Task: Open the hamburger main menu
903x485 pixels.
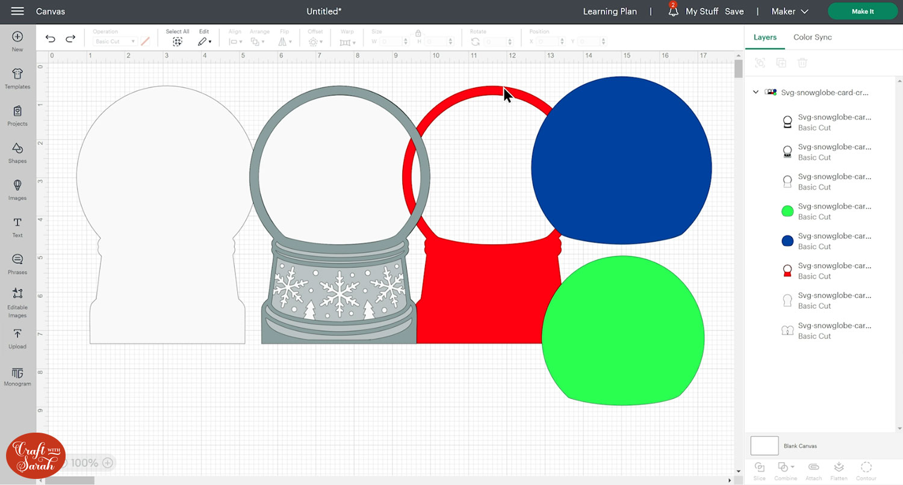Action: [17, 11]
